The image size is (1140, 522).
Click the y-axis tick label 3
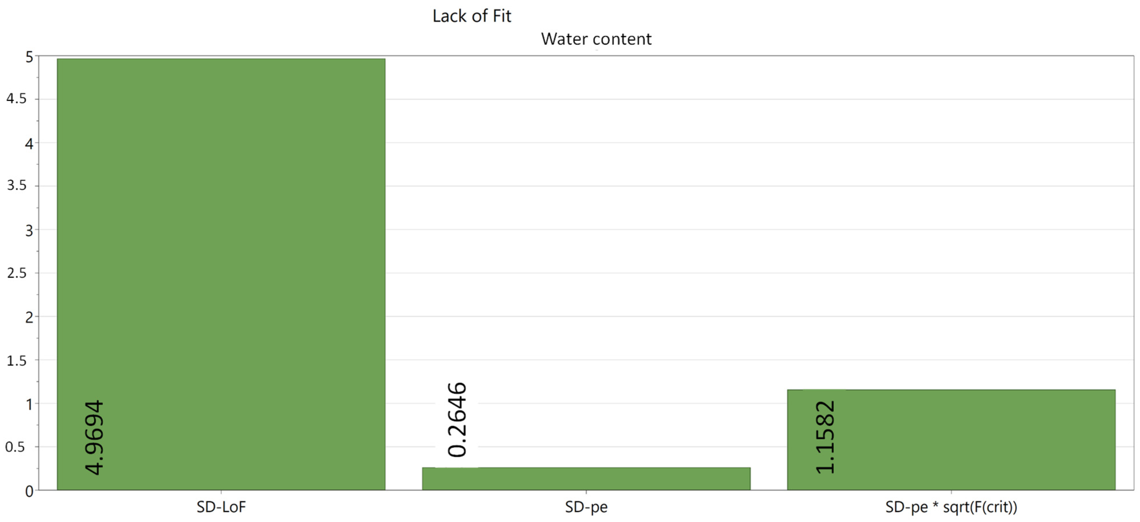29,230
